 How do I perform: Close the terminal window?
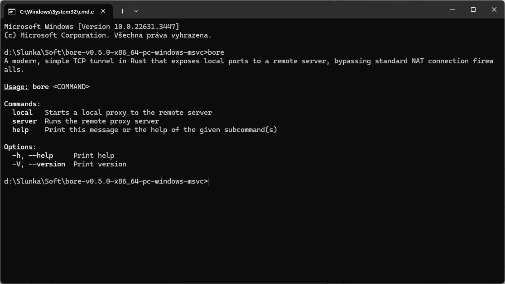pos(494,9)
